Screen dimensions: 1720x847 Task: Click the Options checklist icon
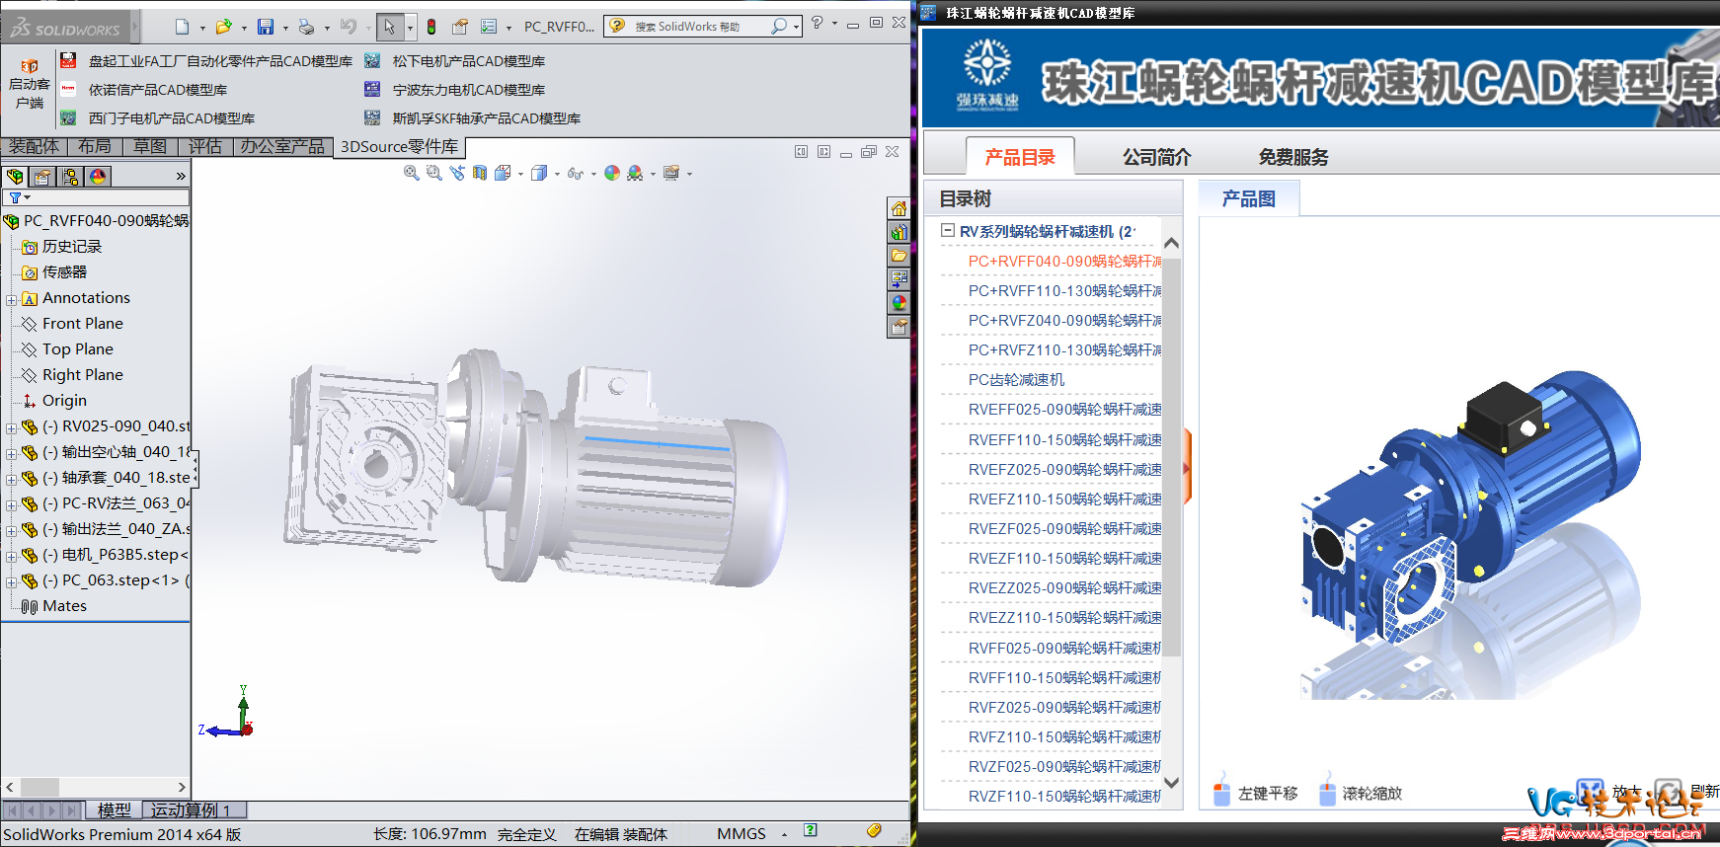coord(489,27)
